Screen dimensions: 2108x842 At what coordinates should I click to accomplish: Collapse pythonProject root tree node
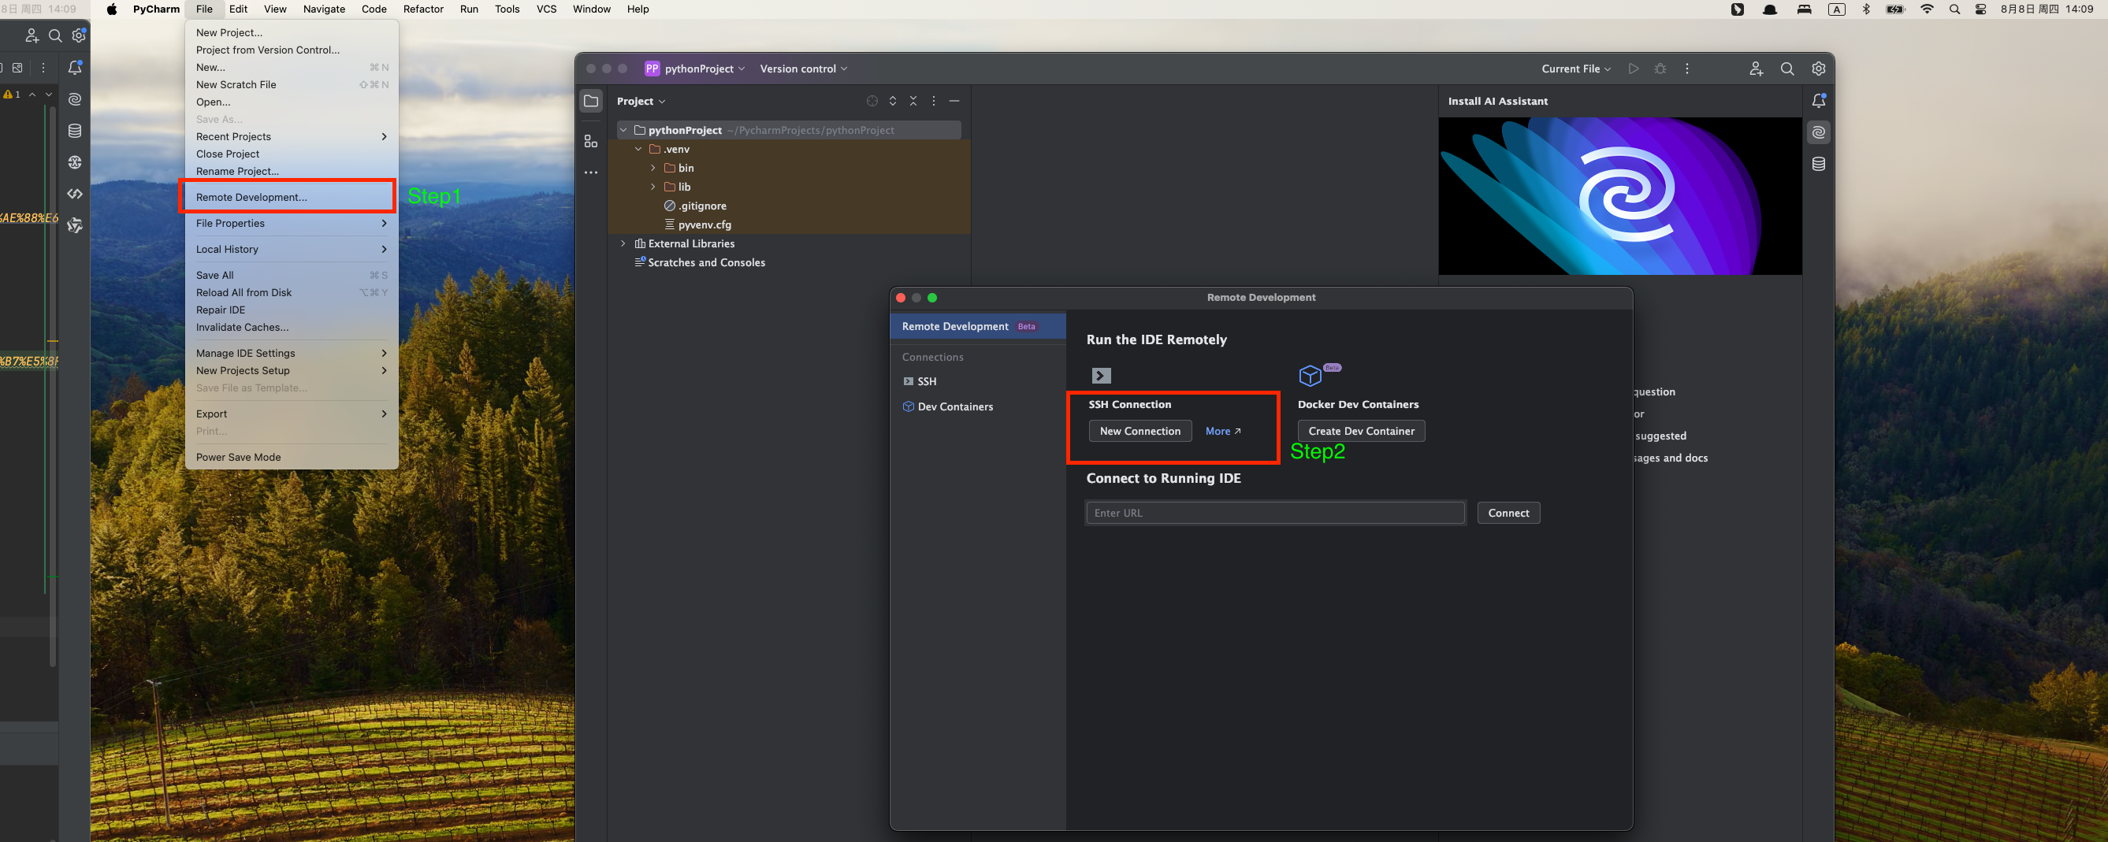(x=623, y=130)
